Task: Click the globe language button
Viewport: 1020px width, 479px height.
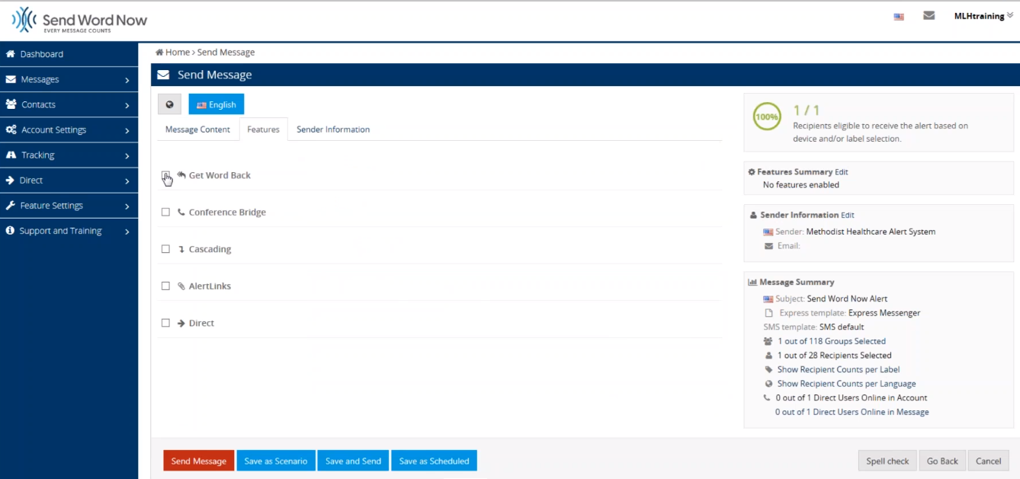Action: click(169, 104)
